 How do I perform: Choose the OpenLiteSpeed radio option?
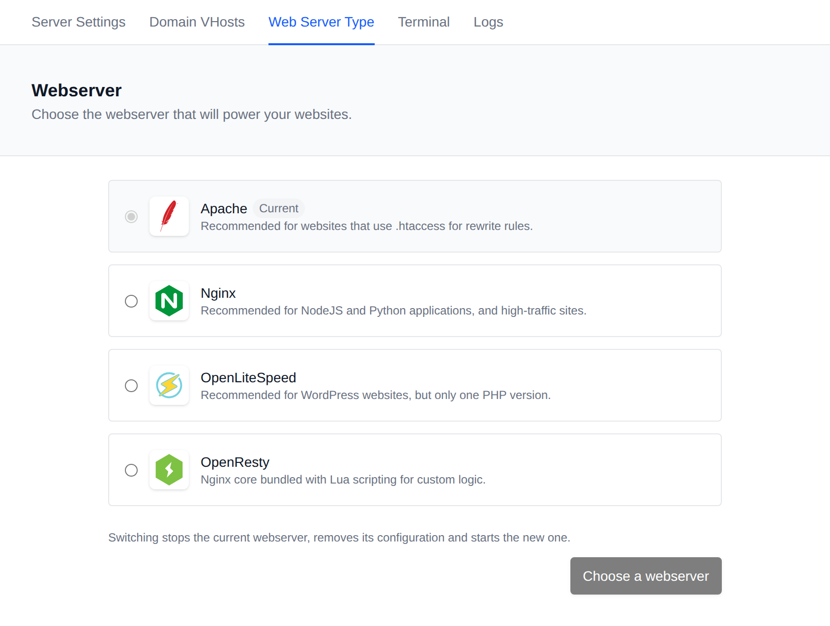(131, 386)
